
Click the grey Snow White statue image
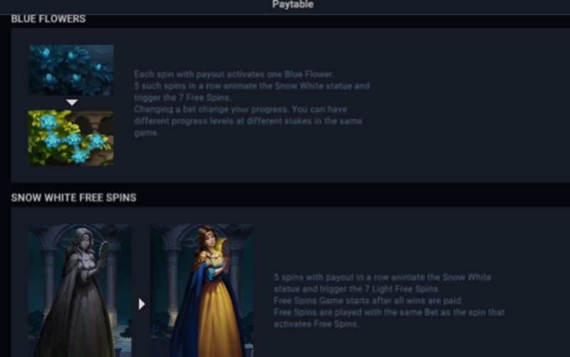[80, 290]
